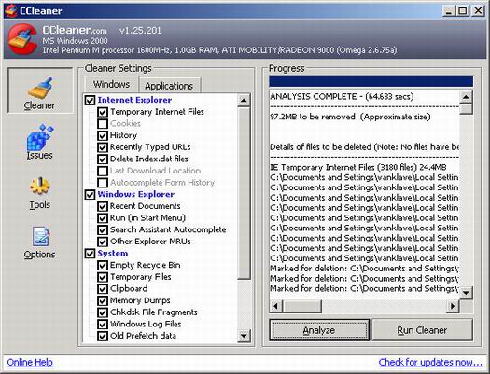Select 'Details of files to be deleted' line
Image resolution: width=490 pixels, height=374 pixels.
364,147
